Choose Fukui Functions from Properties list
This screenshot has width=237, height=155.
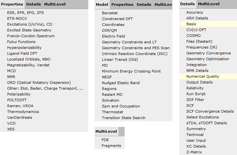21,42
